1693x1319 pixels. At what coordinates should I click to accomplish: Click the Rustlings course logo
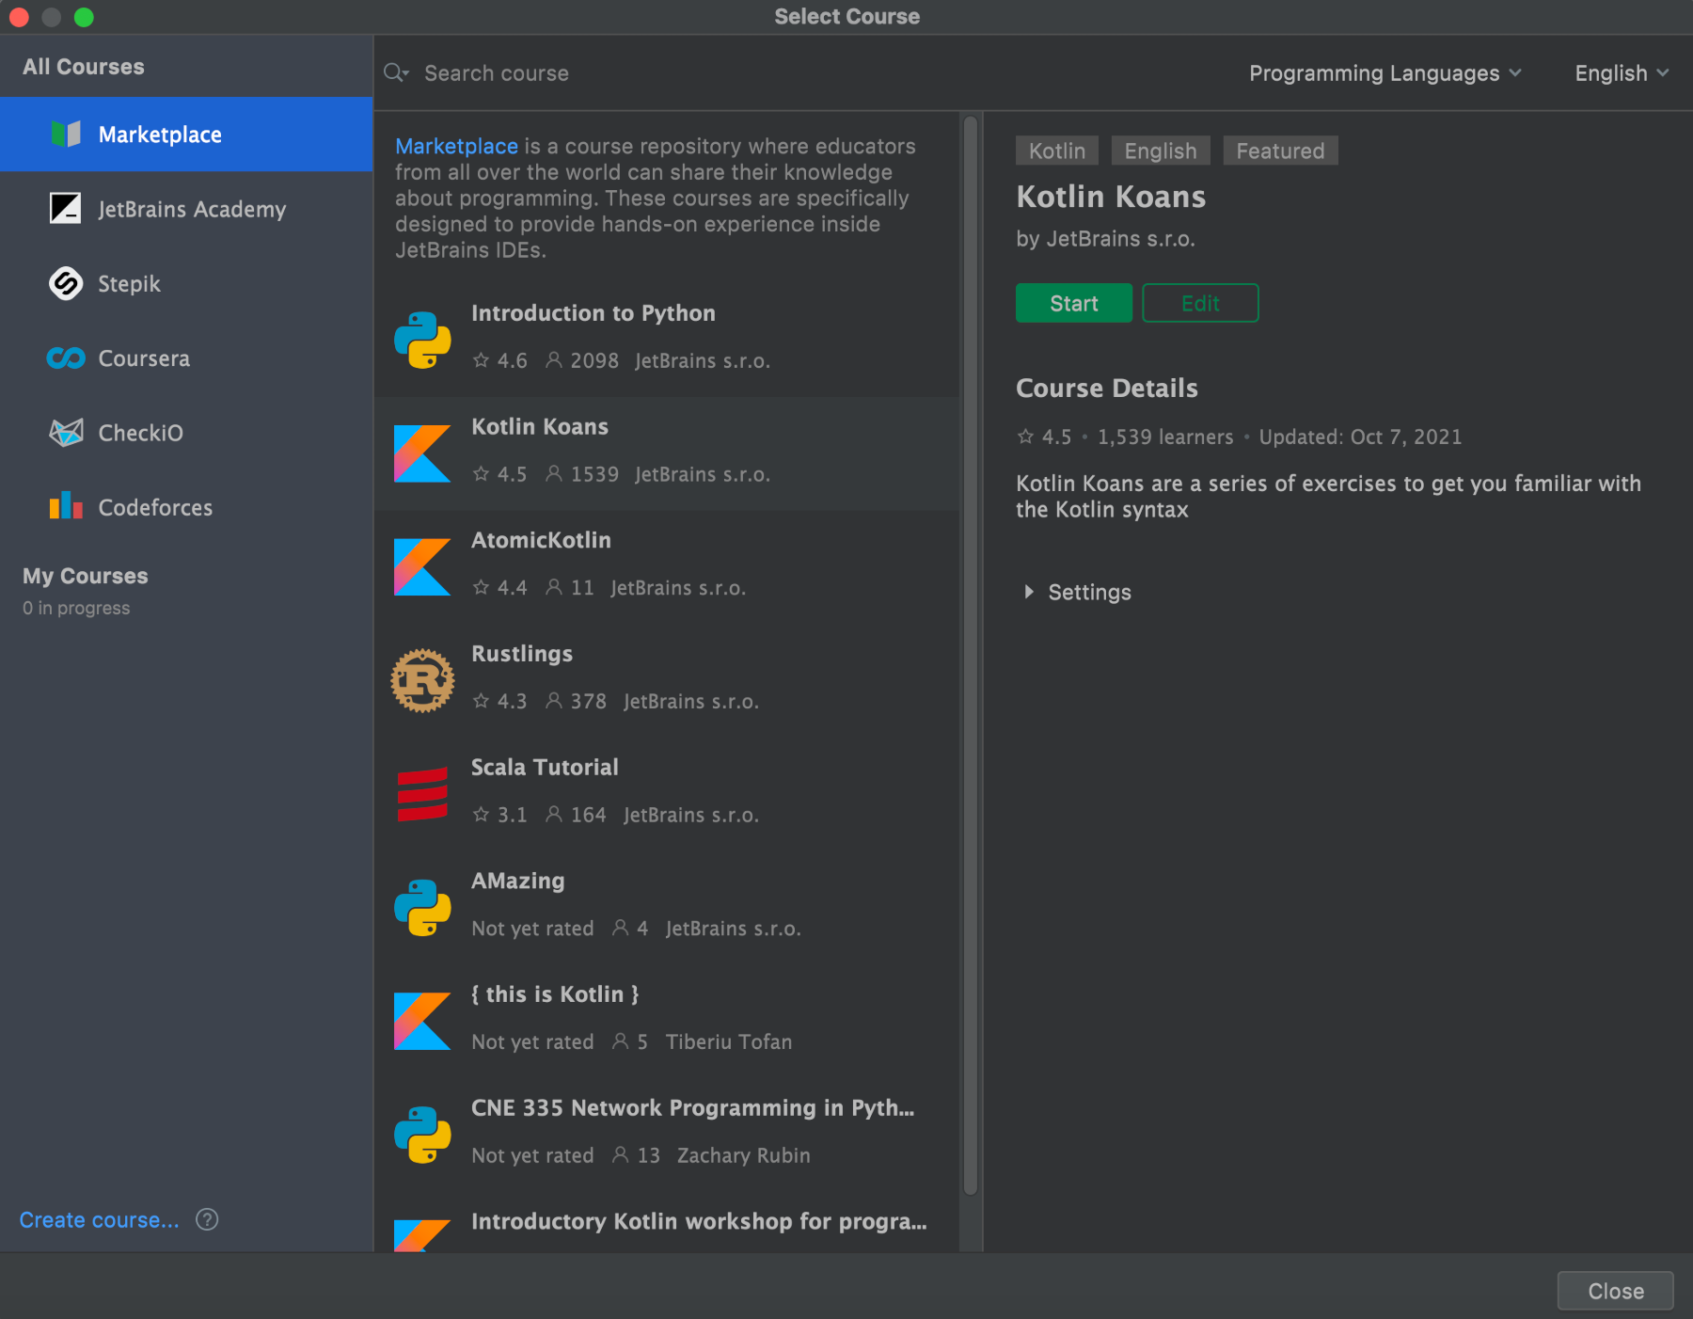[x=422, y=679]
